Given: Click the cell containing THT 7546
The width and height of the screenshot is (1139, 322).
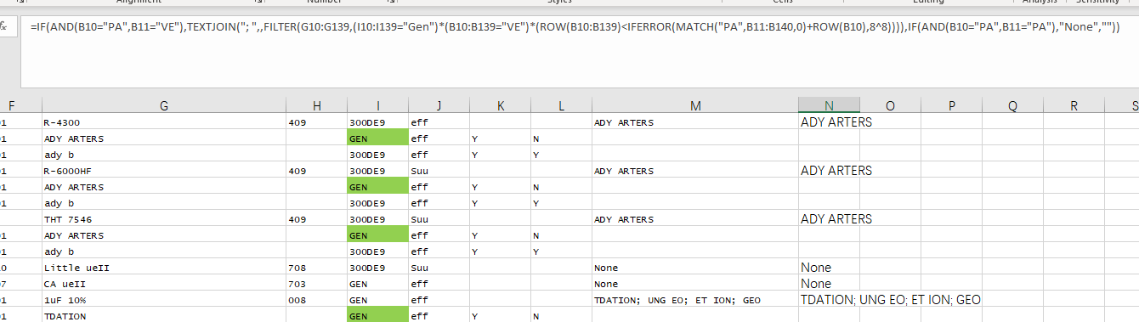Looking at the screenshot, I should pos(163,219).
